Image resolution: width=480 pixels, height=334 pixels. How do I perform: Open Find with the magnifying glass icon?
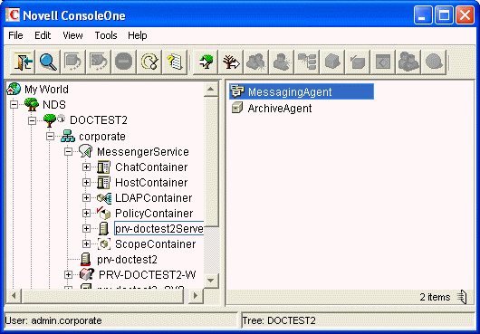click(48, 62)
